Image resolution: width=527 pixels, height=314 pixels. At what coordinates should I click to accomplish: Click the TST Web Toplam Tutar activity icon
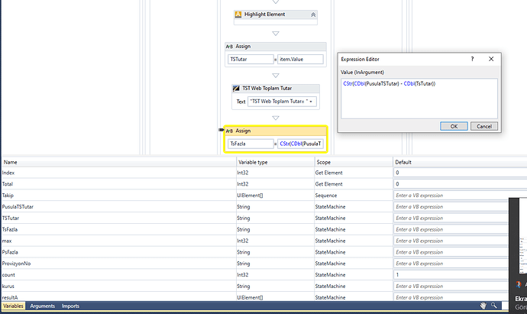pyautogui.click(x=236, y=89)
